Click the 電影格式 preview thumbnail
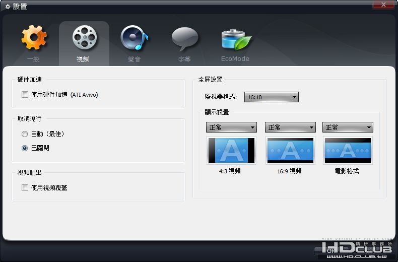This screenshot has width=398, height=262. pos(348,150)
